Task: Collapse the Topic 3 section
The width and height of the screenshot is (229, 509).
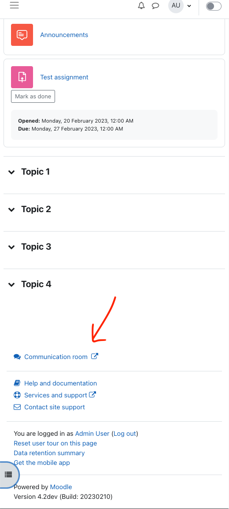Action: (11, 247)
